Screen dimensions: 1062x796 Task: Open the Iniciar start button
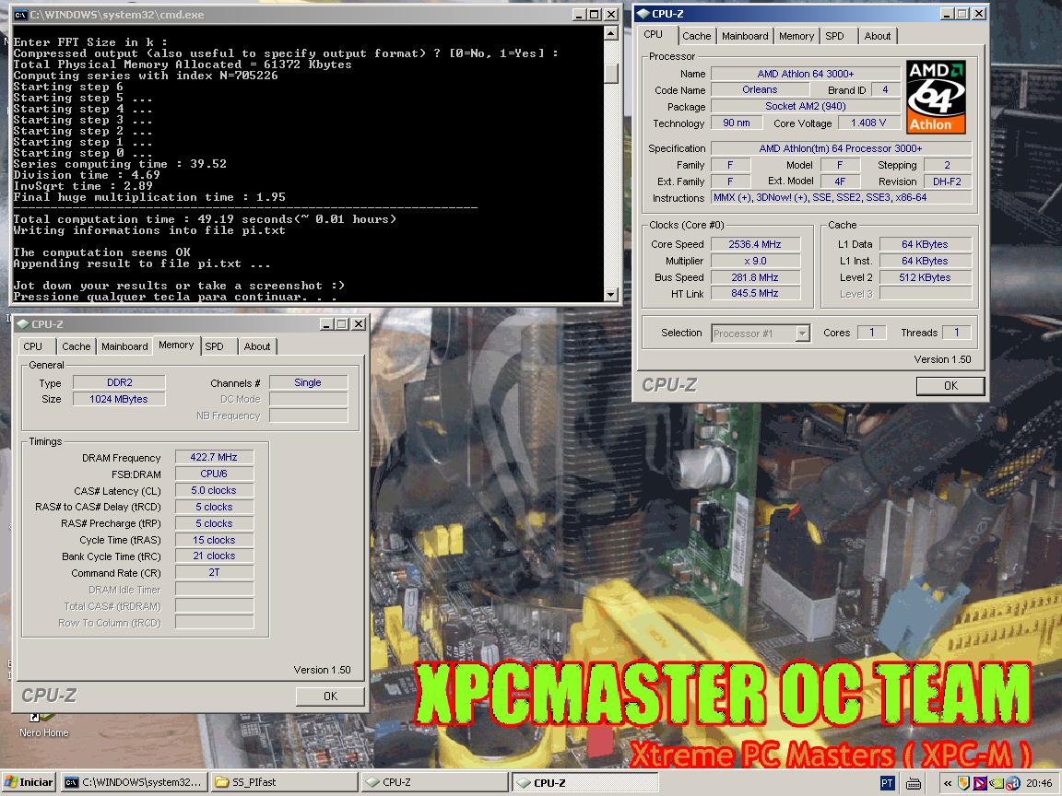29,782
